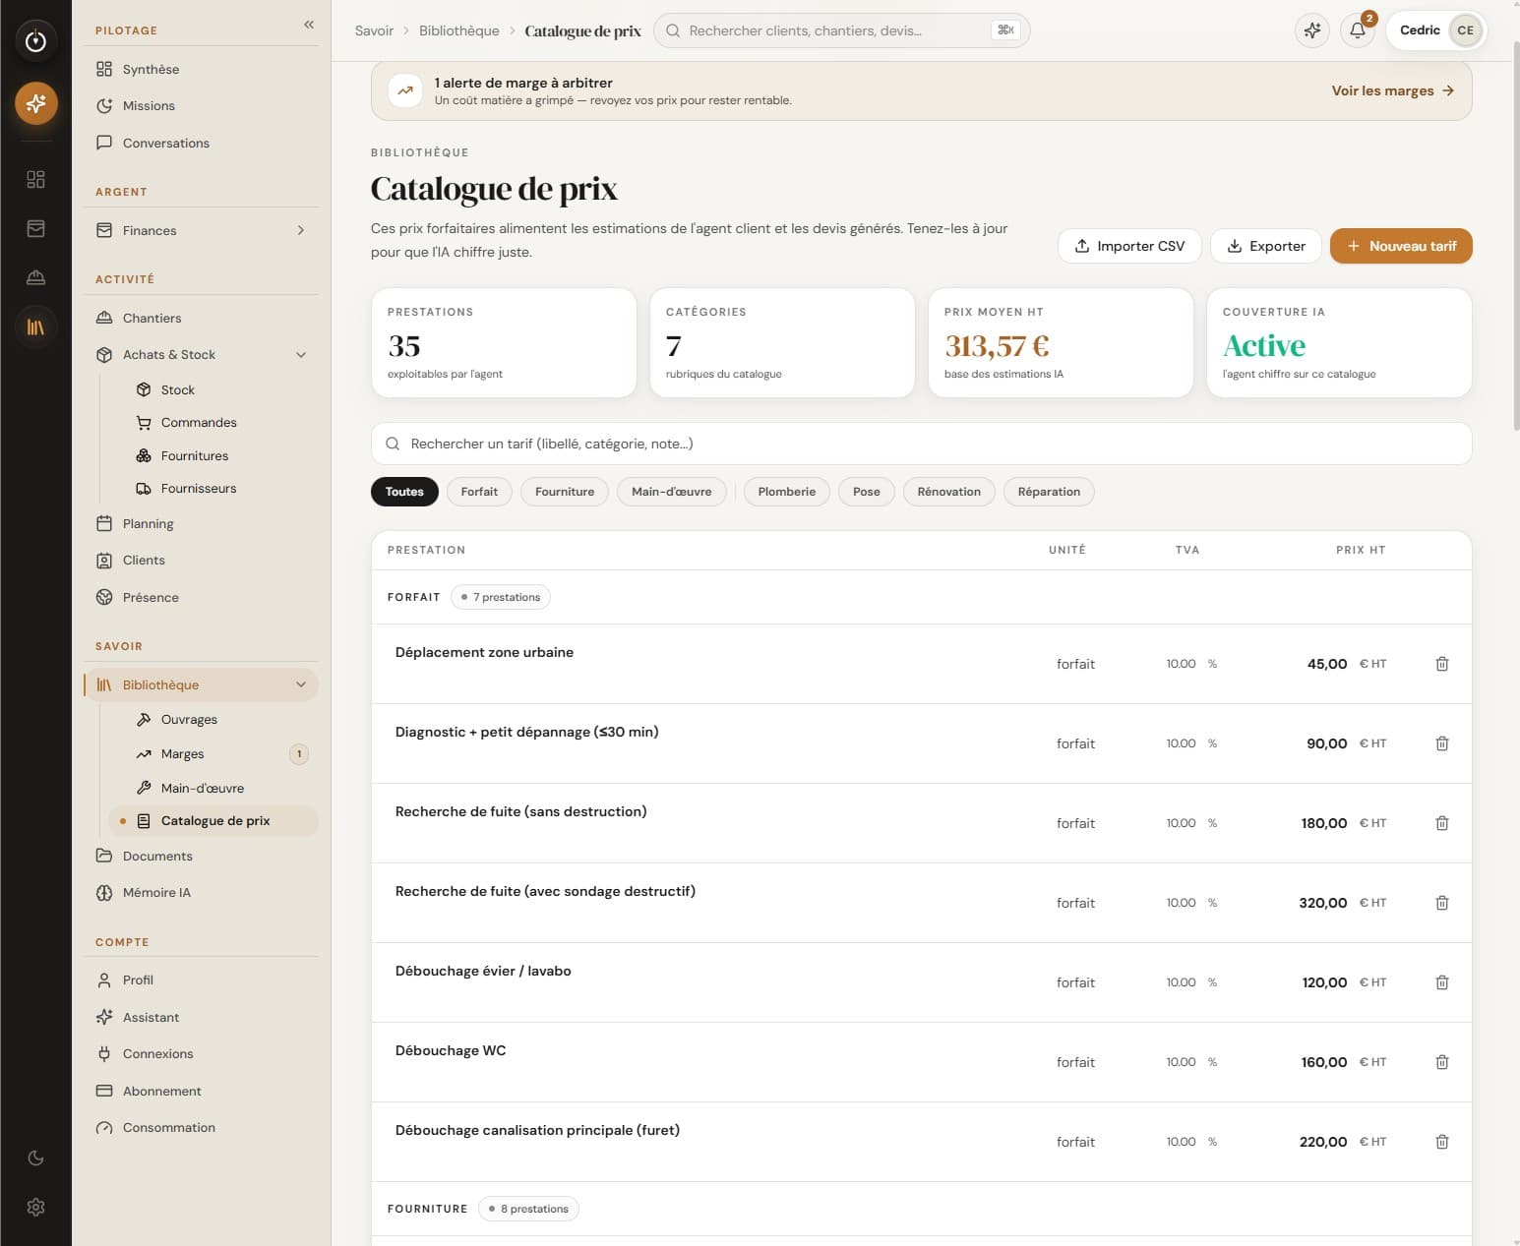Delete the Débouchage canalisation principale tarif

pos(1442,1142)
